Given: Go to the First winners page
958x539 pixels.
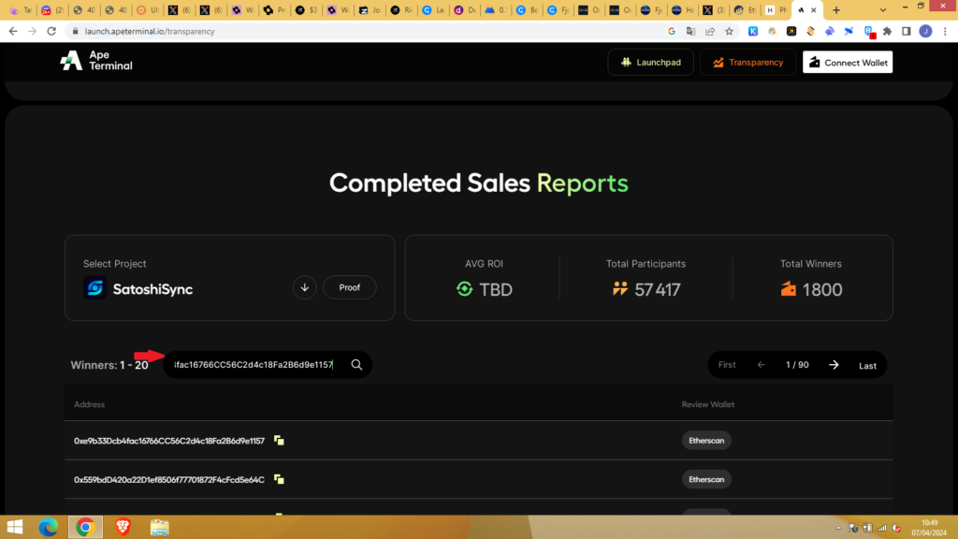Looking at the screenshot, I should pos(727,365).
